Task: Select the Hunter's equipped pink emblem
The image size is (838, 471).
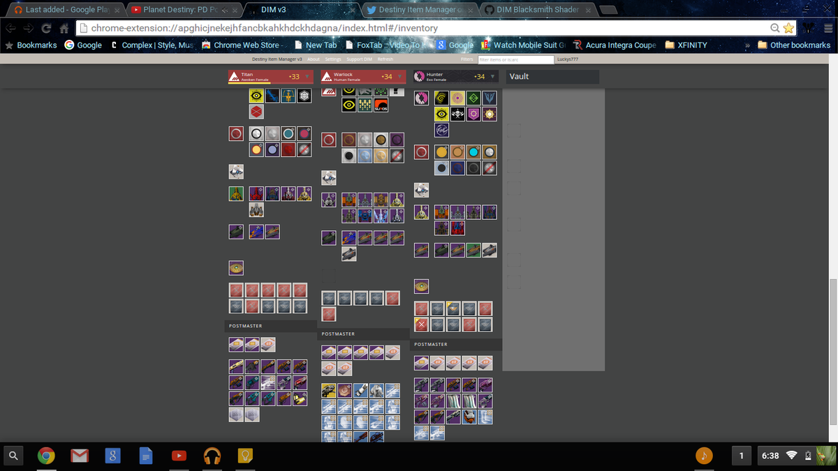Action: (421, 98)
